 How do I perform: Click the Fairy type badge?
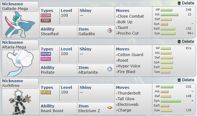coord(46,59)
